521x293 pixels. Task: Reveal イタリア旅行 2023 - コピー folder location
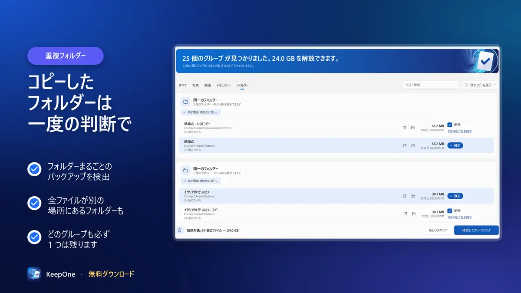point(413,214)
